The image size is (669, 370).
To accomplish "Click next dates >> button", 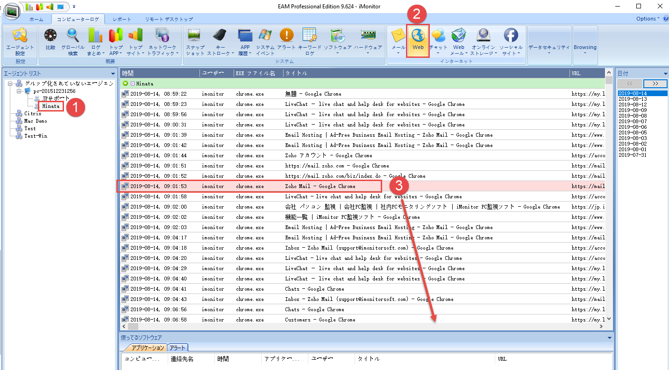I will (655, 84).
